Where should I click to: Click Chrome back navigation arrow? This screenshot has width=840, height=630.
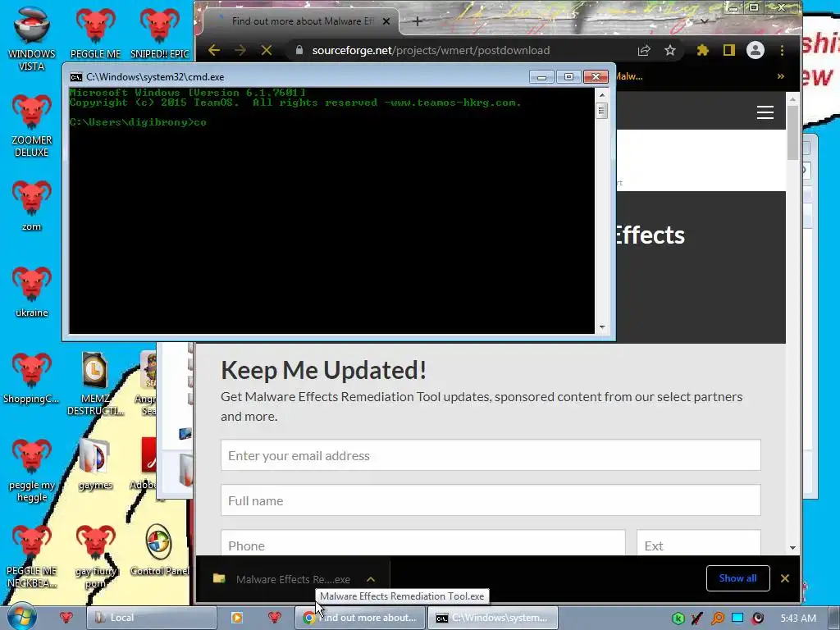pyautogui.click(x=214, y=50)
